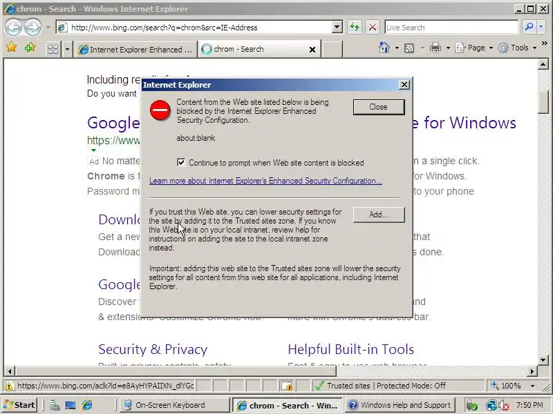This screenshot has height=414, width=553.
Task: Expand the Home button dropdown
Action: pos(397,48)
